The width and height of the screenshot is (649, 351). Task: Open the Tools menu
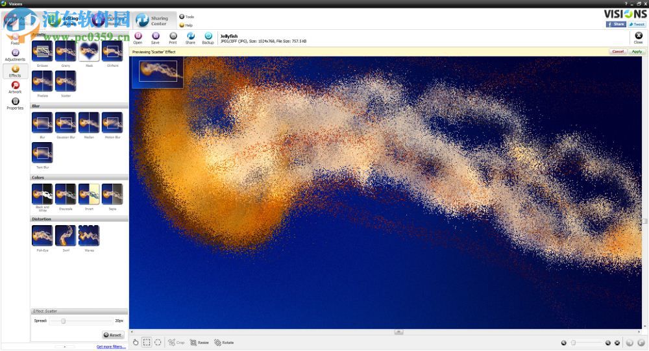pyautogui.click(x=187, y=17)
